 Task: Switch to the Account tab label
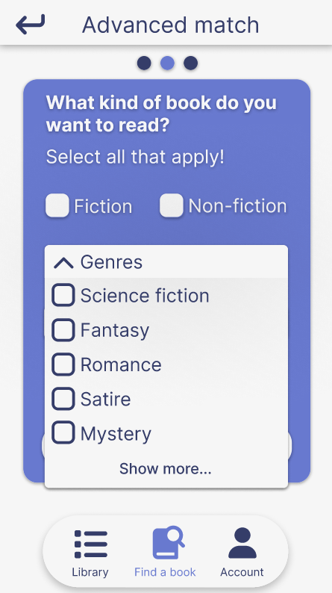242,572
